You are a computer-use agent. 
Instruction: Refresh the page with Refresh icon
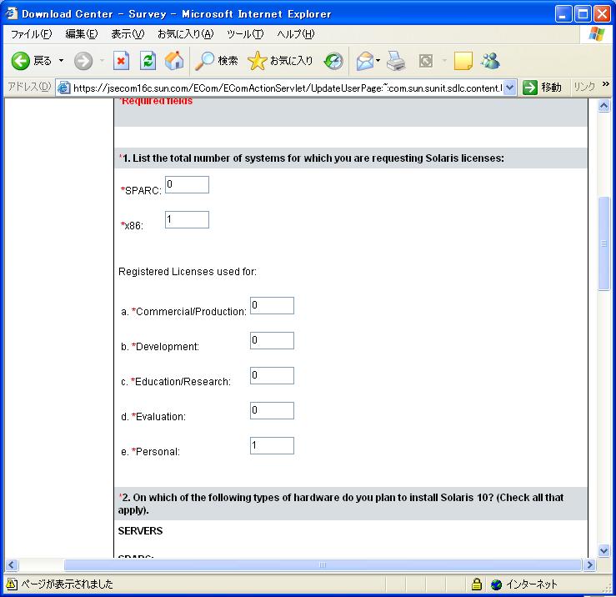(x=148, y=61)
